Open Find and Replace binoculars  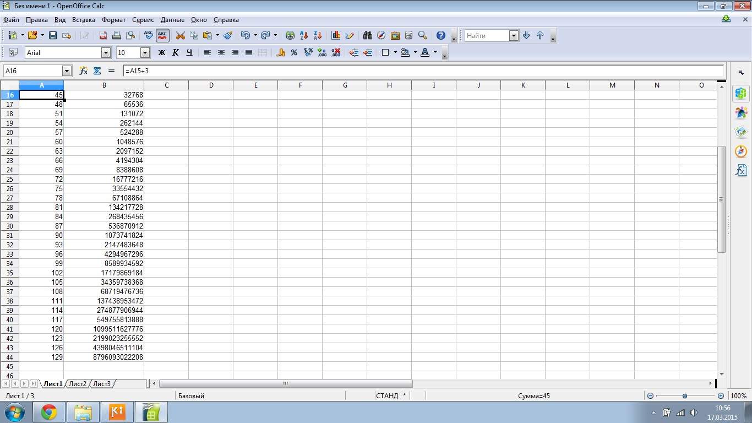tap(368, 36)
